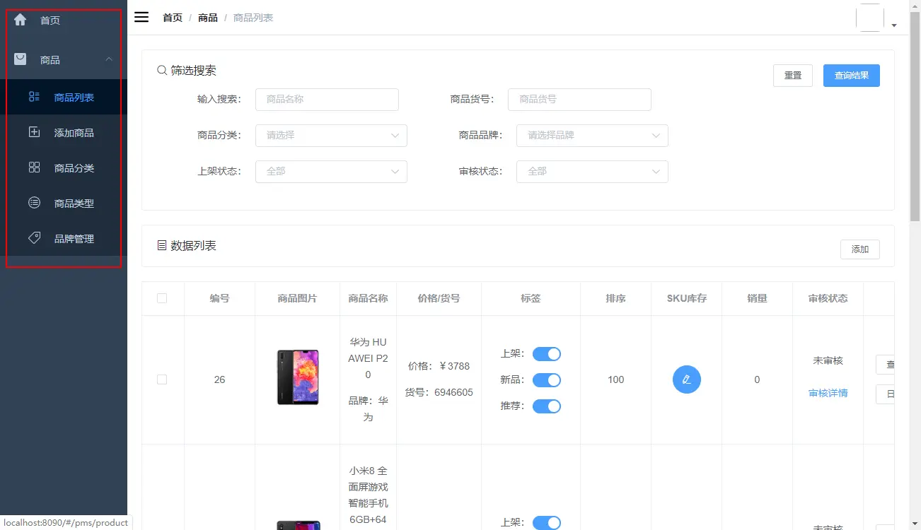Image resolution: width=921 pixels, height=530 pixels.
Task: Click the SKU库存 column header
Action: coord(686,298)
